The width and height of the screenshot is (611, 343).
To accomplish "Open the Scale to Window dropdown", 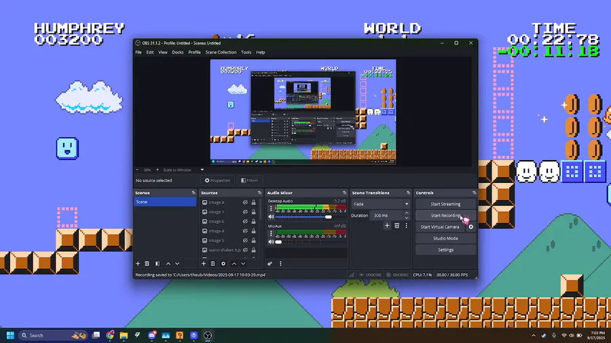I will tap(183, 170).
